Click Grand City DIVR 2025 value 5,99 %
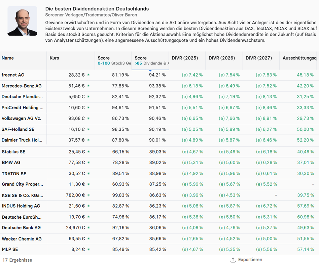319x266 pixels. point(192,184)
